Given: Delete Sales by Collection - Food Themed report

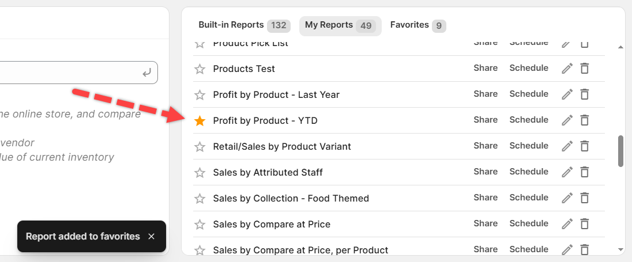Looking at the screenshot, I should pyautogui.click(x=584, y=198).
